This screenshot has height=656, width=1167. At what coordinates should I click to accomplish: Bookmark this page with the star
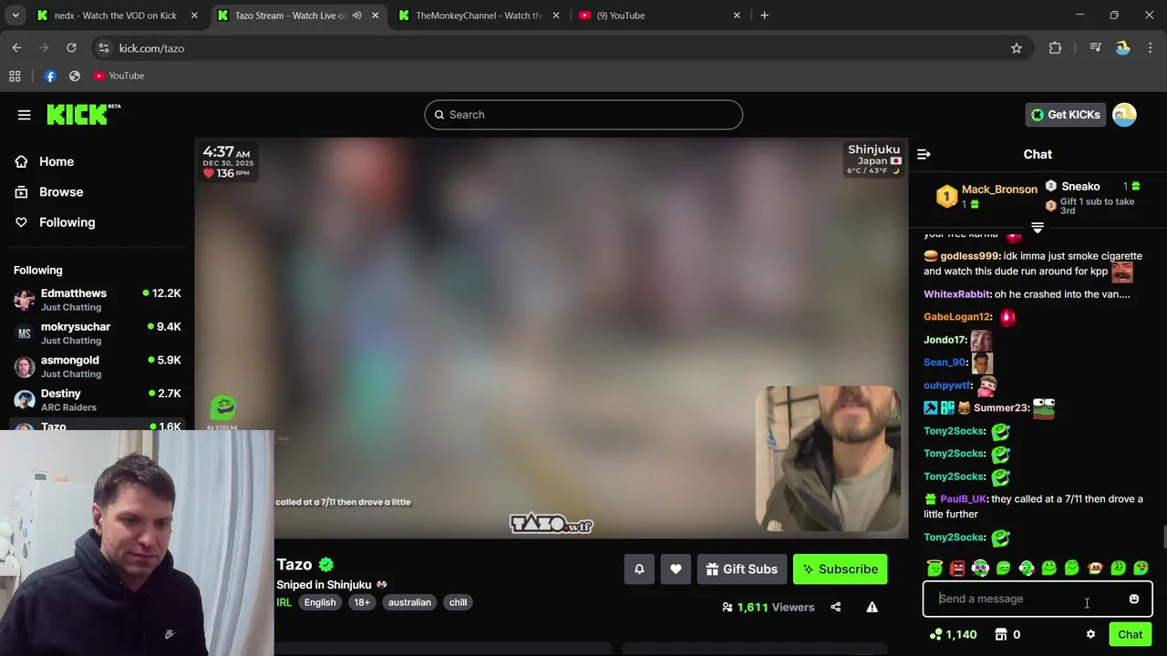pyautogui.click(x=1017, y=48)
